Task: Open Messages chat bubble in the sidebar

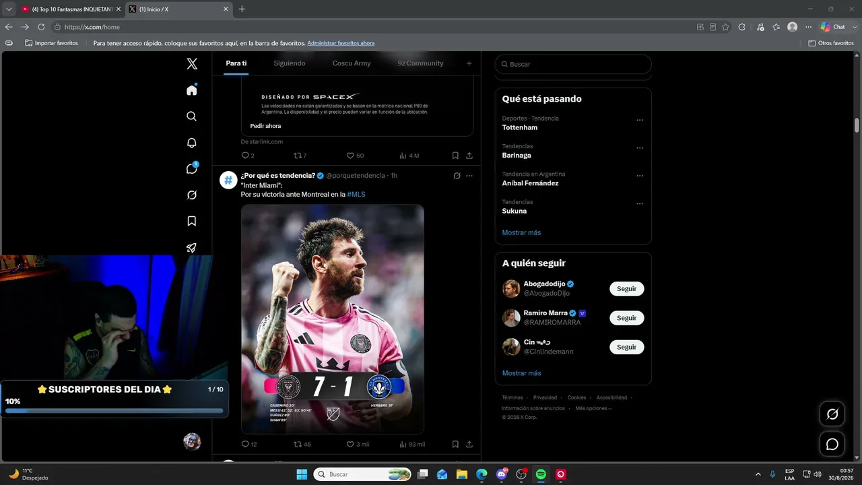Action: tap(192, 168)
